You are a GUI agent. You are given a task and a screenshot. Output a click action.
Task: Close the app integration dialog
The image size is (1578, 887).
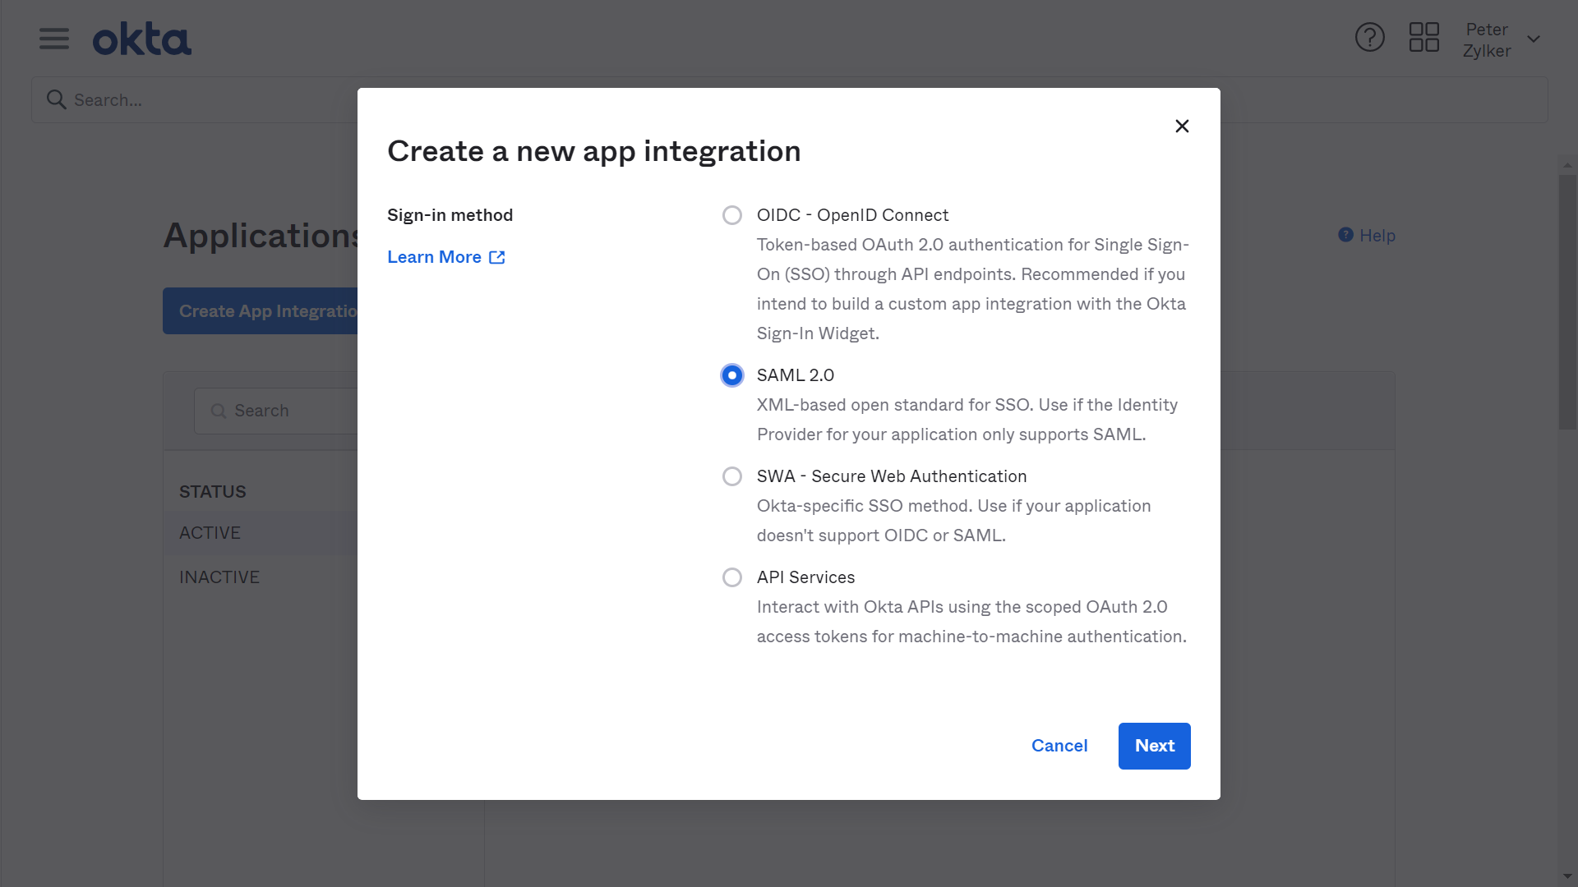1182,126
